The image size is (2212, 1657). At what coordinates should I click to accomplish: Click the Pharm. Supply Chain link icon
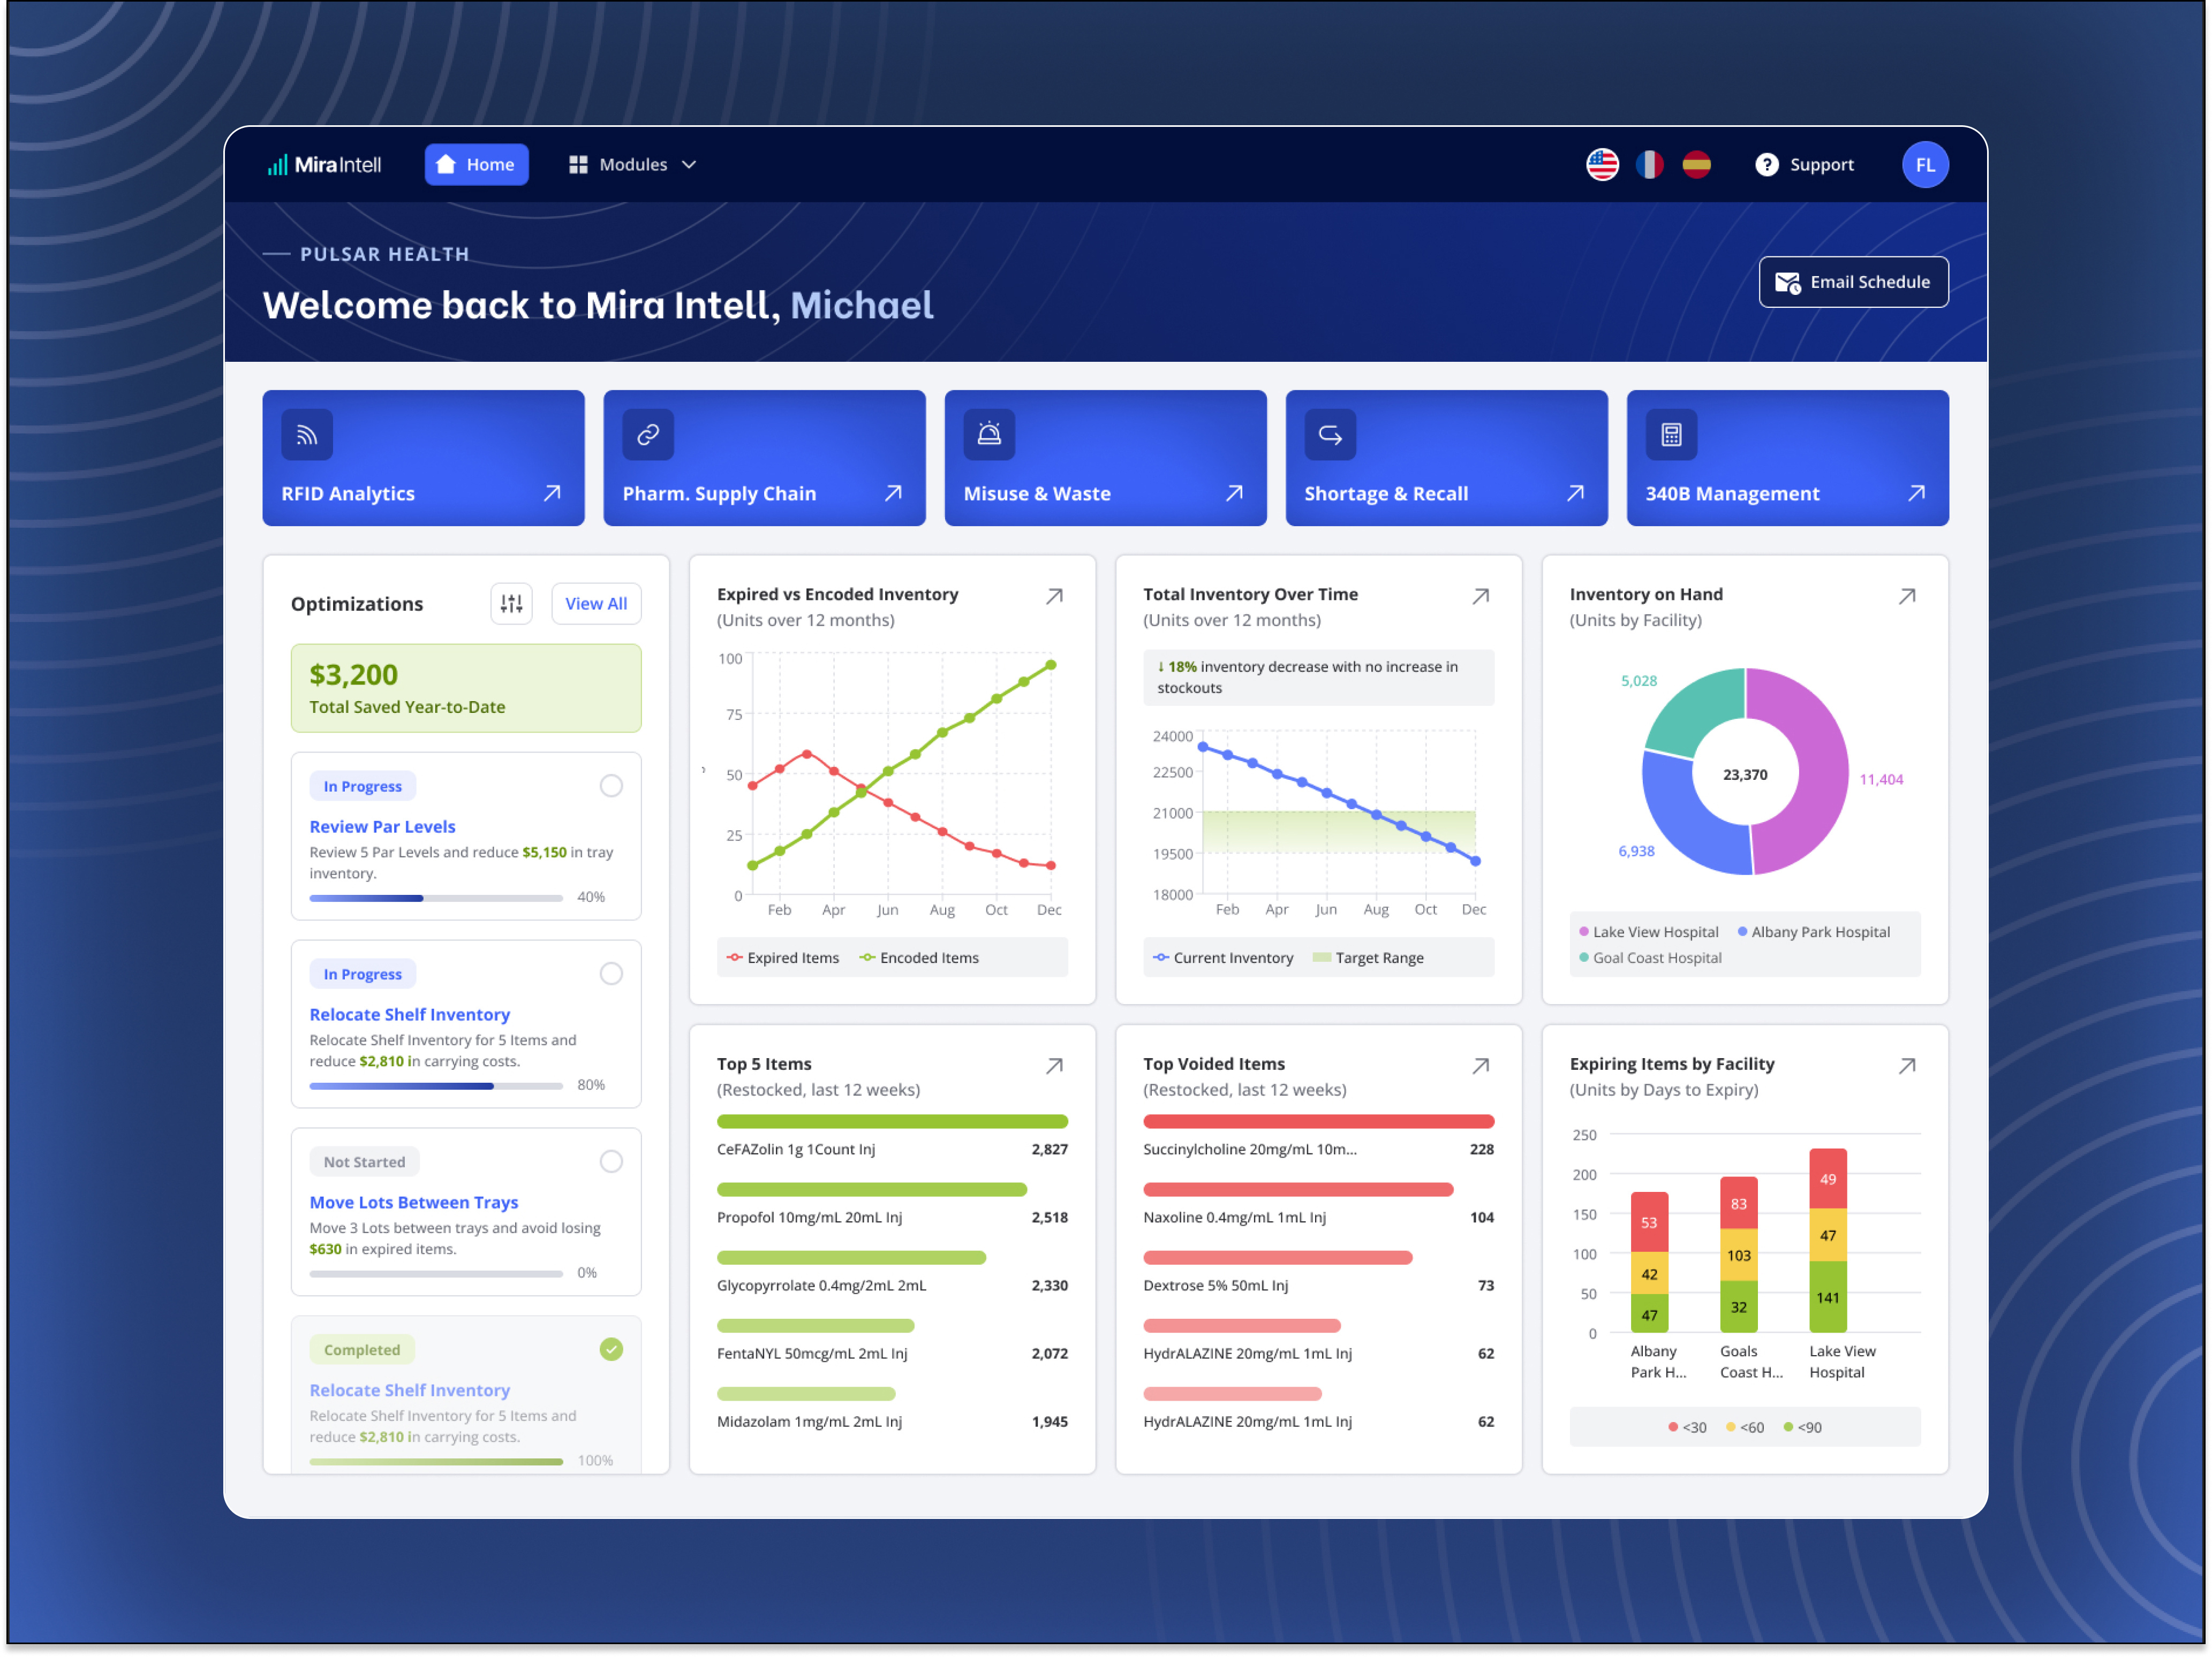[x=648, y=434]
